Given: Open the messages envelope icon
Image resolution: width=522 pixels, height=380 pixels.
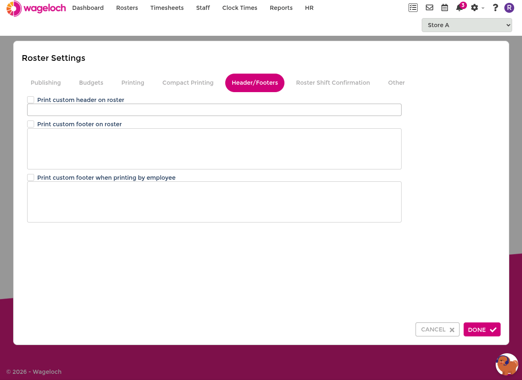Looking at the screenshot, I should click(430, 7).
